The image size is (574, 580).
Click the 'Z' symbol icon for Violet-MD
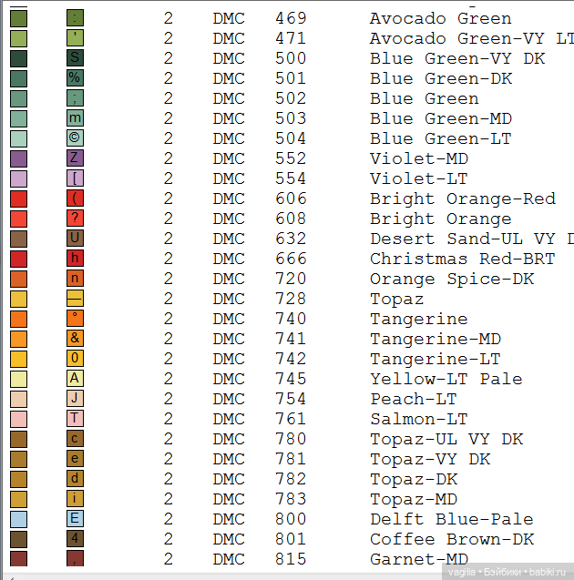[75, 158]
